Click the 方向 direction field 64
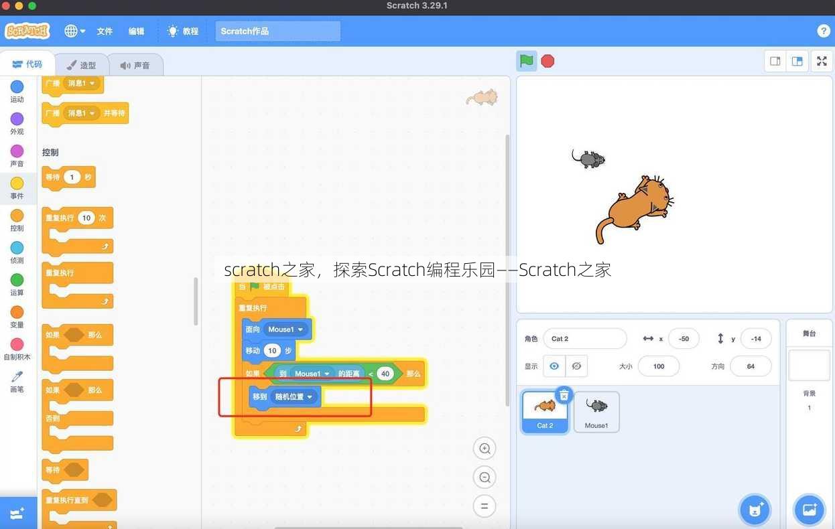Screen dimensions: 835x529 tap(751, 366)
